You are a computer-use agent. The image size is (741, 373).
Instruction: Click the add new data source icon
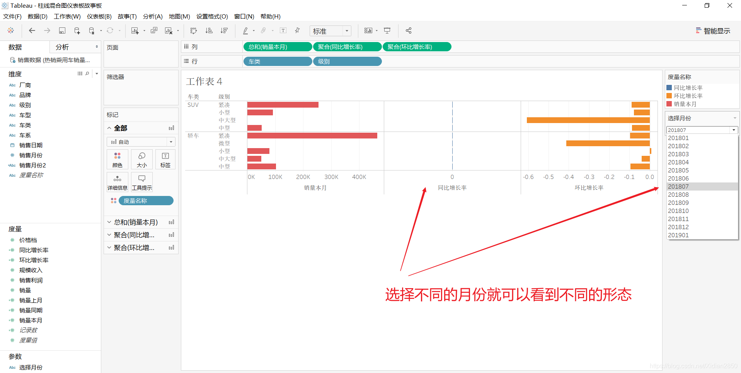click(77, 30)
